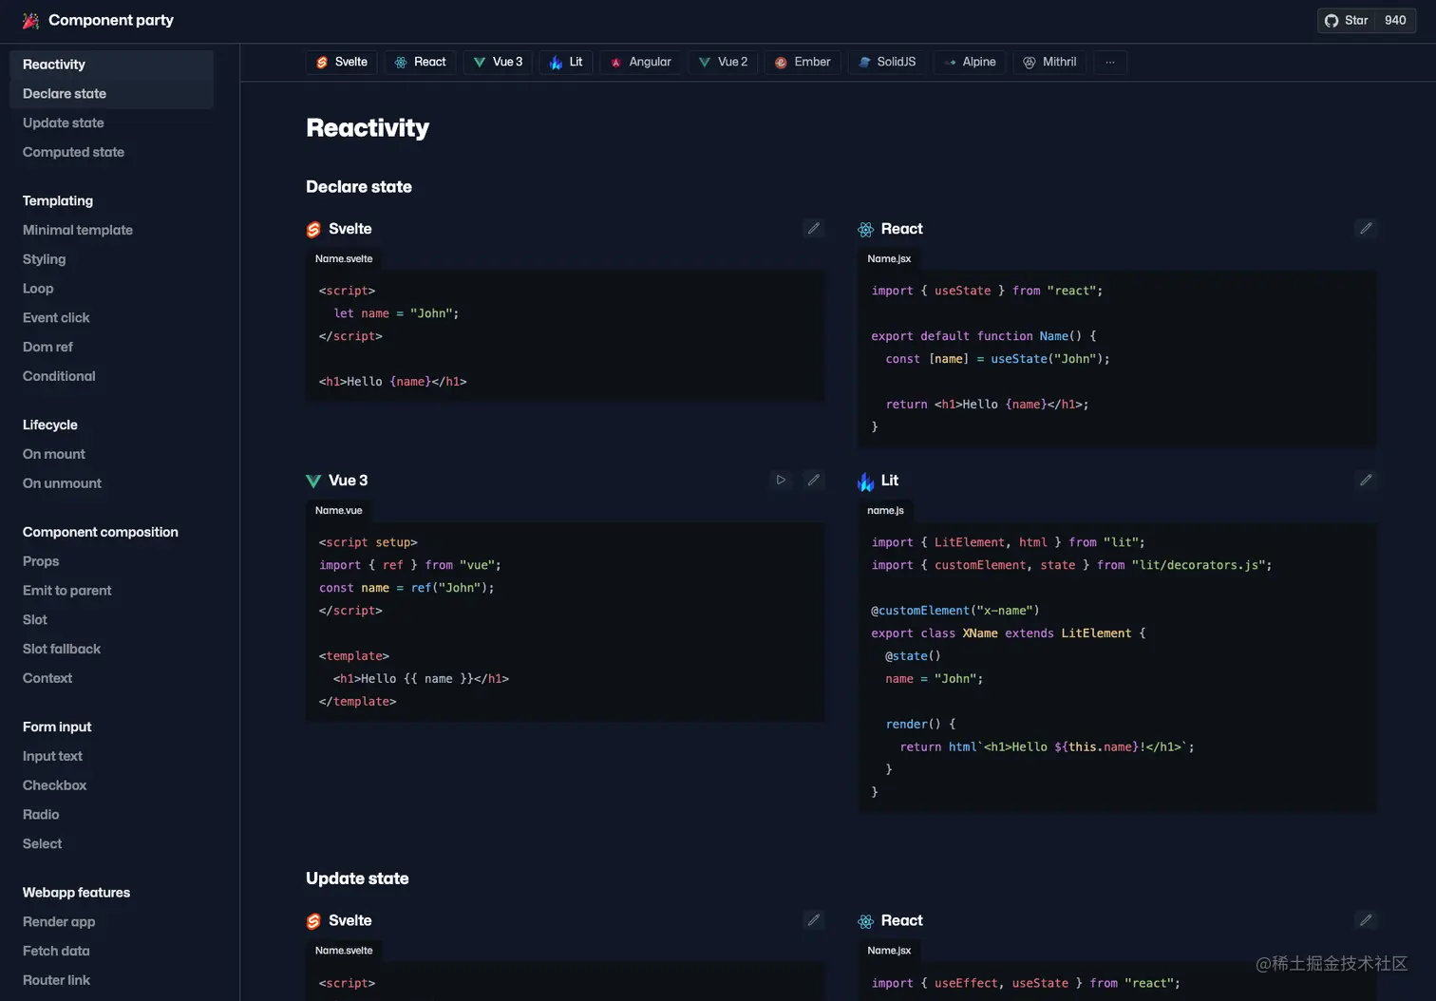Open Webapp features section in sidebar
Image resolution: width=1436 pixels, height=1001 pixels.
(76, 892)
